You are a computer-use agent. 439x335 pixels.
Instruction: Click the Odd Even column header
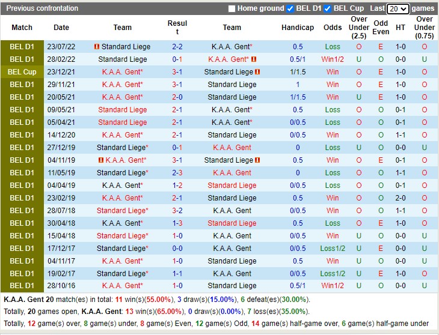click(x=381, y=28)
